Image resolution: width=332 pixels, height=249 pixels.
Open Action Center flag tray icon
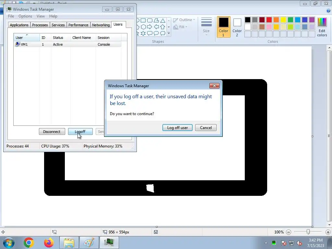click(283, 243)
